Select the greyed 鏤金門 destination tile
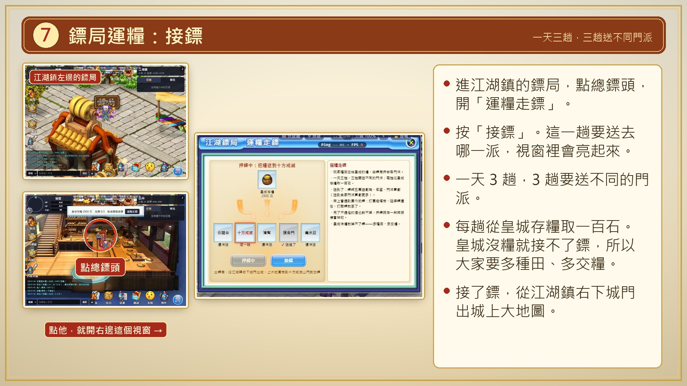The width and height of the screenshot is (687, 386). 289,233
